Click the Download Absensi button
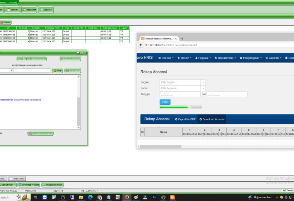294x201 pixels. [x=212, y=119]
